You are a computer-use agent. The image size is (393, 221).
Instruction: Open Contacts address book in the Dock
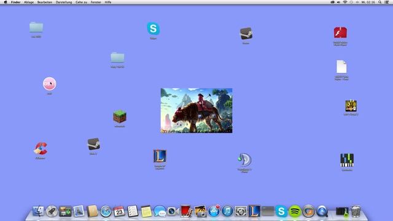[92, 211]
